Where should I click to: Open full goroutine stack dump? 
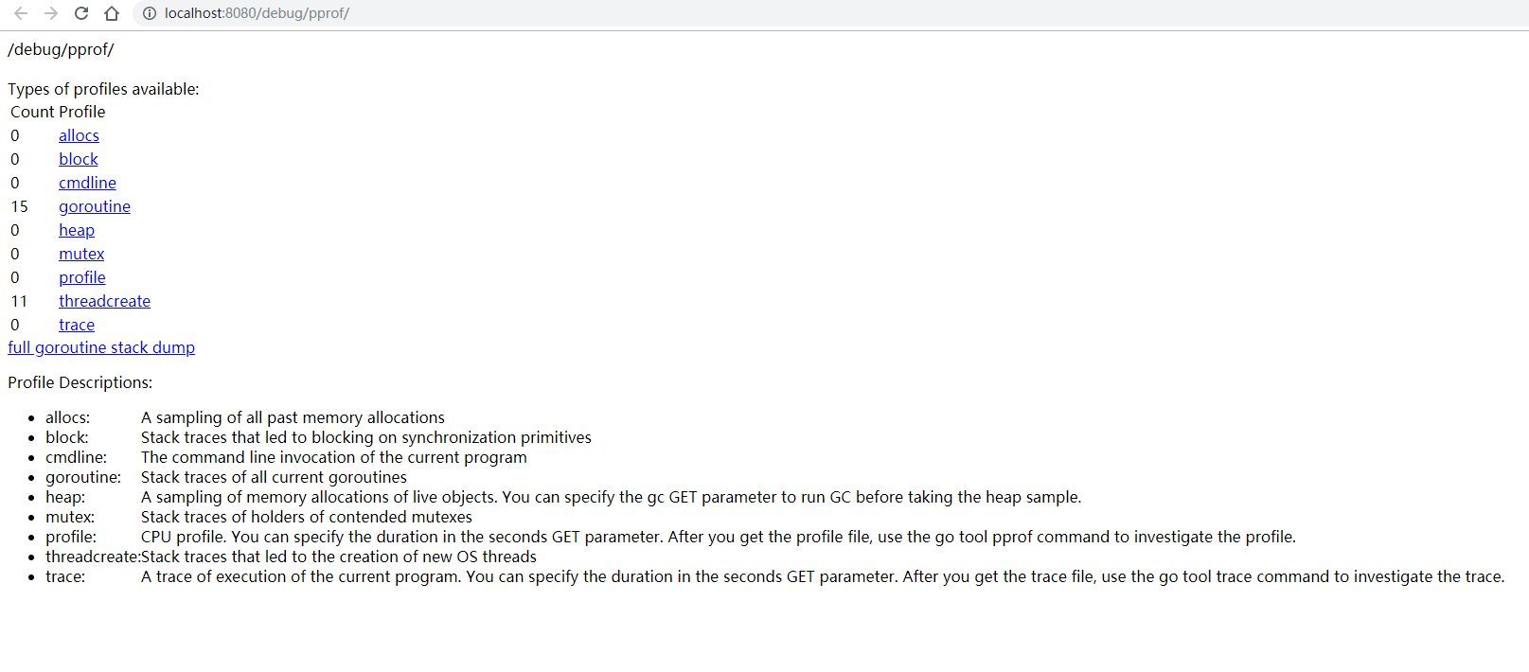[101, 347]
